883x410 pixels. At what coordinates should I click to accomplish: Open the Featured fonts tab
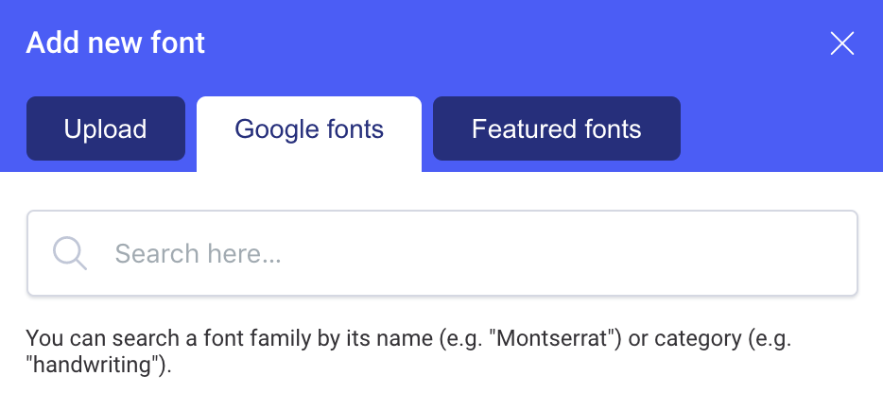coord(556,128)
